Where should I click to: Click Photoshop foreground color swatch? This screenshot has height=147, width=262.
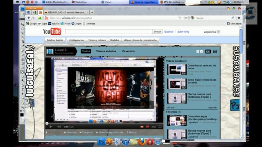pos(22,115)
